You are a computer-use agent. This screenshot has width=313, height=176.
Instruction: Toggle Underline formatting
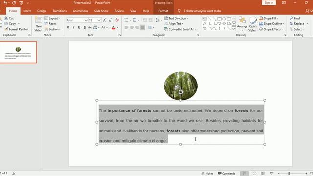point(79,27)
